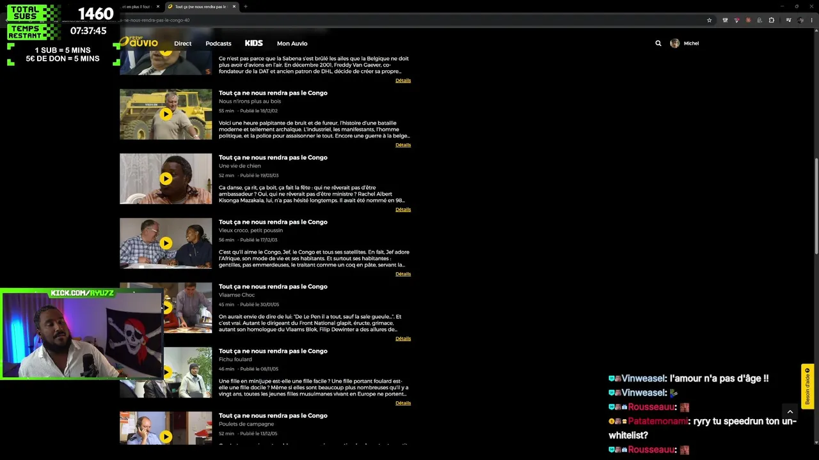Open the Direct menu

click(182, 43)
